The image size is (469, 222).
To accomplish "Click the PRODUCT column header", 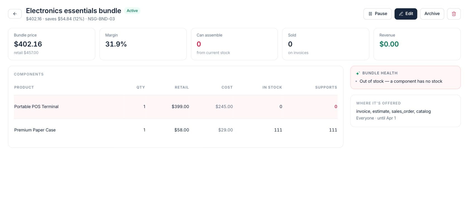I will (x=24, y=87).
